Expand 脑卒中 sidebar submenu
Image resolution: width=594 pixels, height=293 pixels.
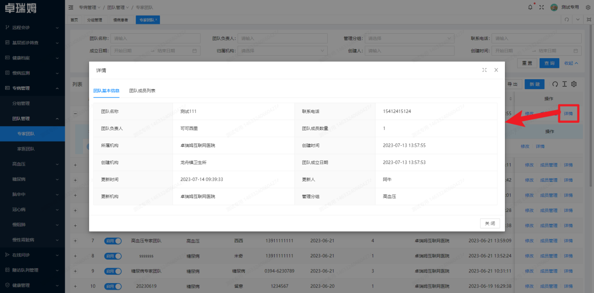[x=32, y=195]
